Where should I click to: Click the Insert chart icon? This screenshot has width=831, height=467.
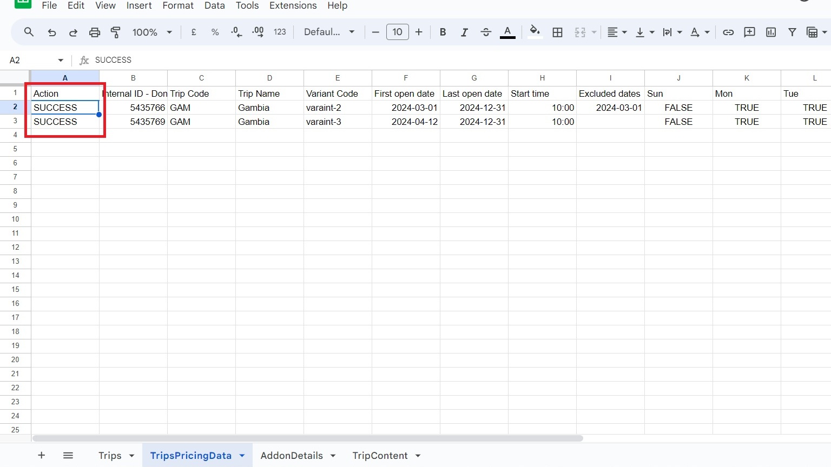pos(771,32)
